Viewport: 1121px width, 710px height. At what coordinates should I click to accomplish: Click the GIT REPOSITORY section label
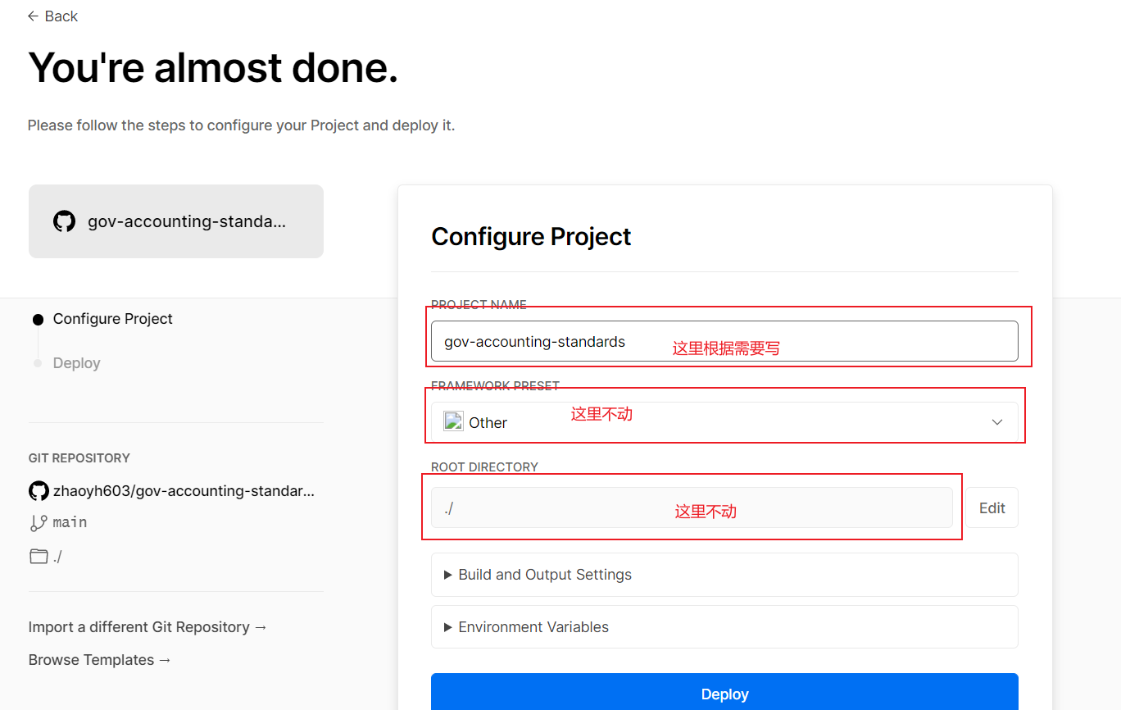[x=79, y=458]
